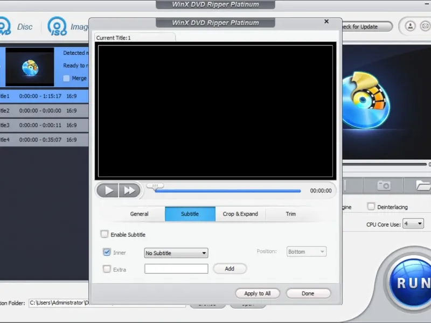Go to the Trim tab
The width and height of the screenshot is (431, 323).
[291, 214]
